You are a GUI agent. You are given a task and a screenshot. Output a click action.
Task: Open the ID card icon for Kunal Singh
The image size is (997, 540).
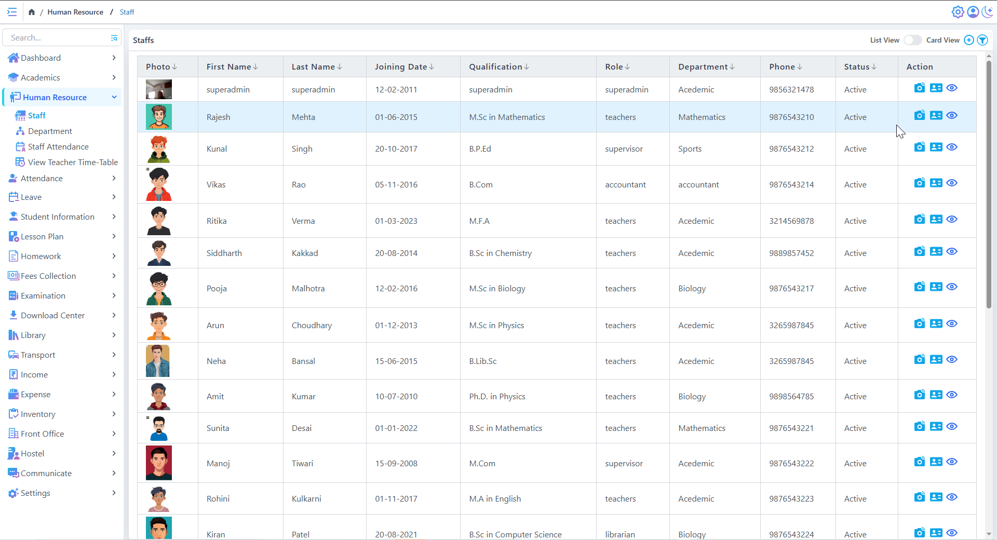click(x=936, y=147)
